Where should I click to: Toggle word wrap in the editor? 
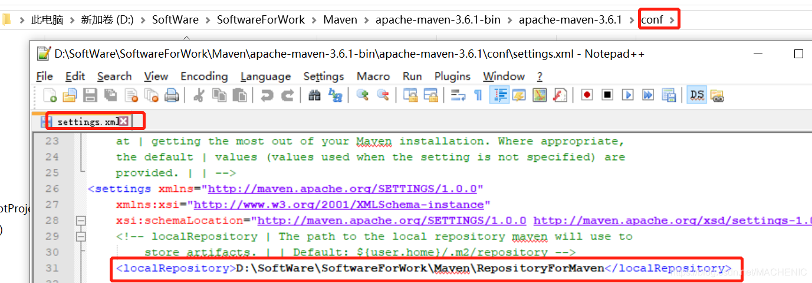(458, 95)
